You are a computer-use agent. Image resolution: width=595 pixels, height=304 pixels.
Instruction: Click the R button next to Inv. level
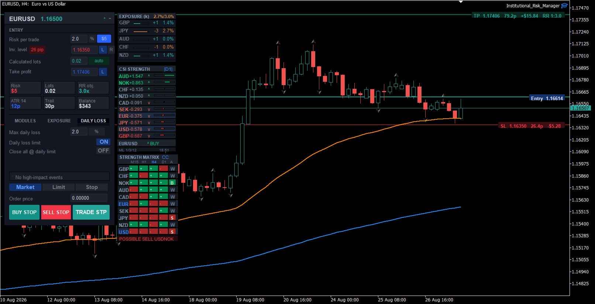tap(111, 50)
